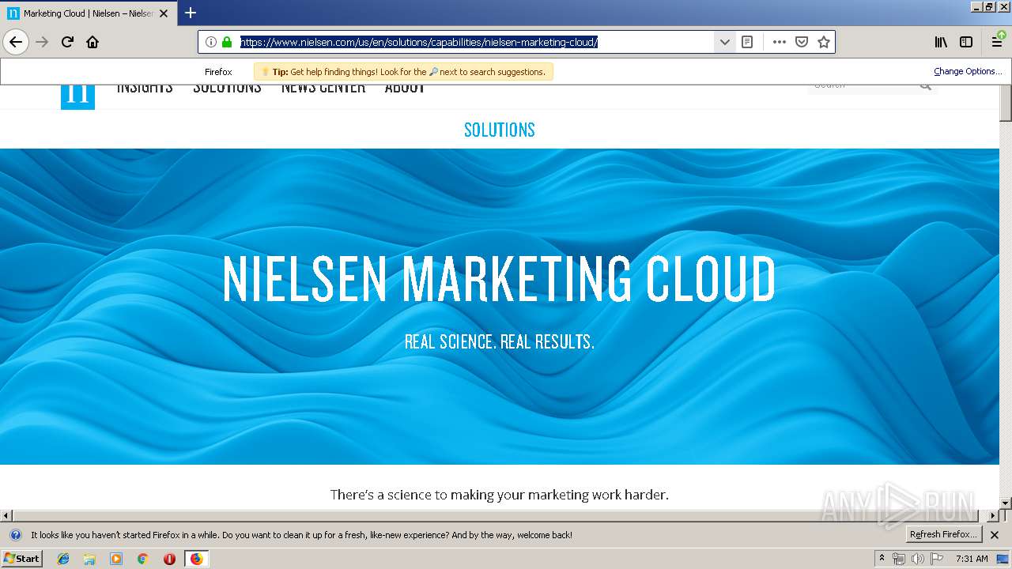Click the notification question mark icon
Screen dimensions: 1012x569
[15, 535]
